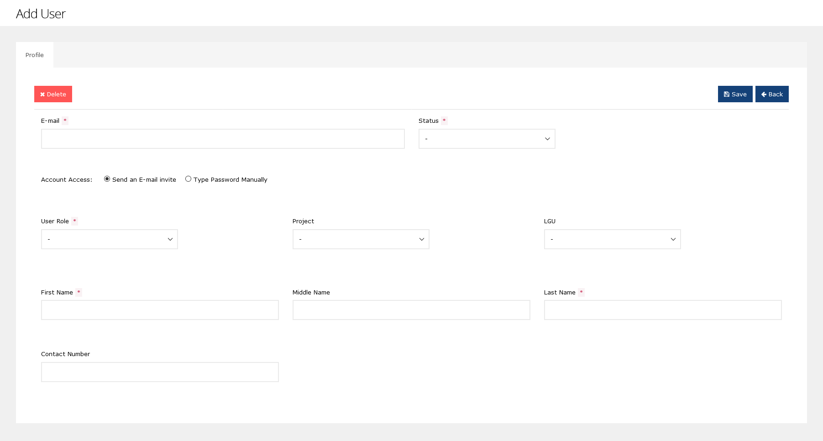Screen dimensions: 823x441
Task: Switch to the Profile tab
Action: 35,55
